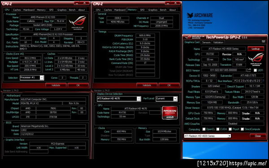Tick the CUDA checkbox
269x168 pixels.
pyautogui.click(x=218, y=129)
